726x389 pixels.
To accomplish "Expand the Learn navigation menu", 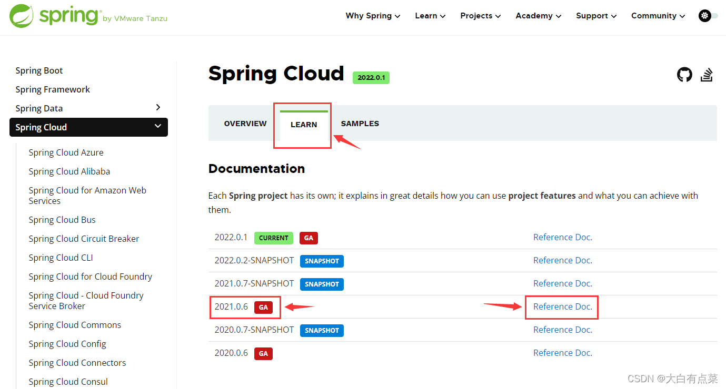I will (430, 16).
